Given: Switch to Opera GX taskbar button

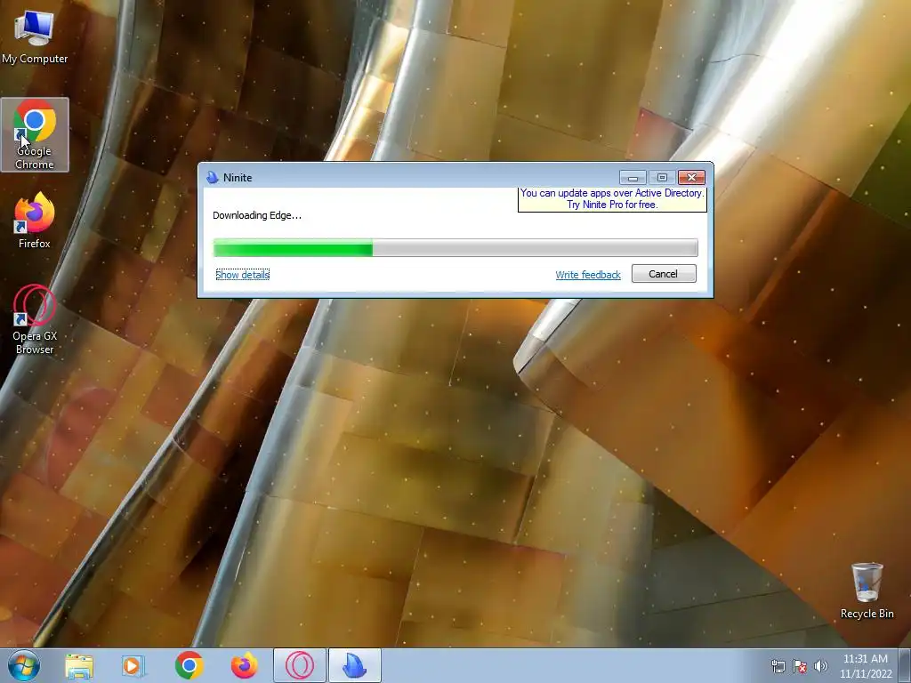Looking at the screenshot, I should tap(299, 665).
